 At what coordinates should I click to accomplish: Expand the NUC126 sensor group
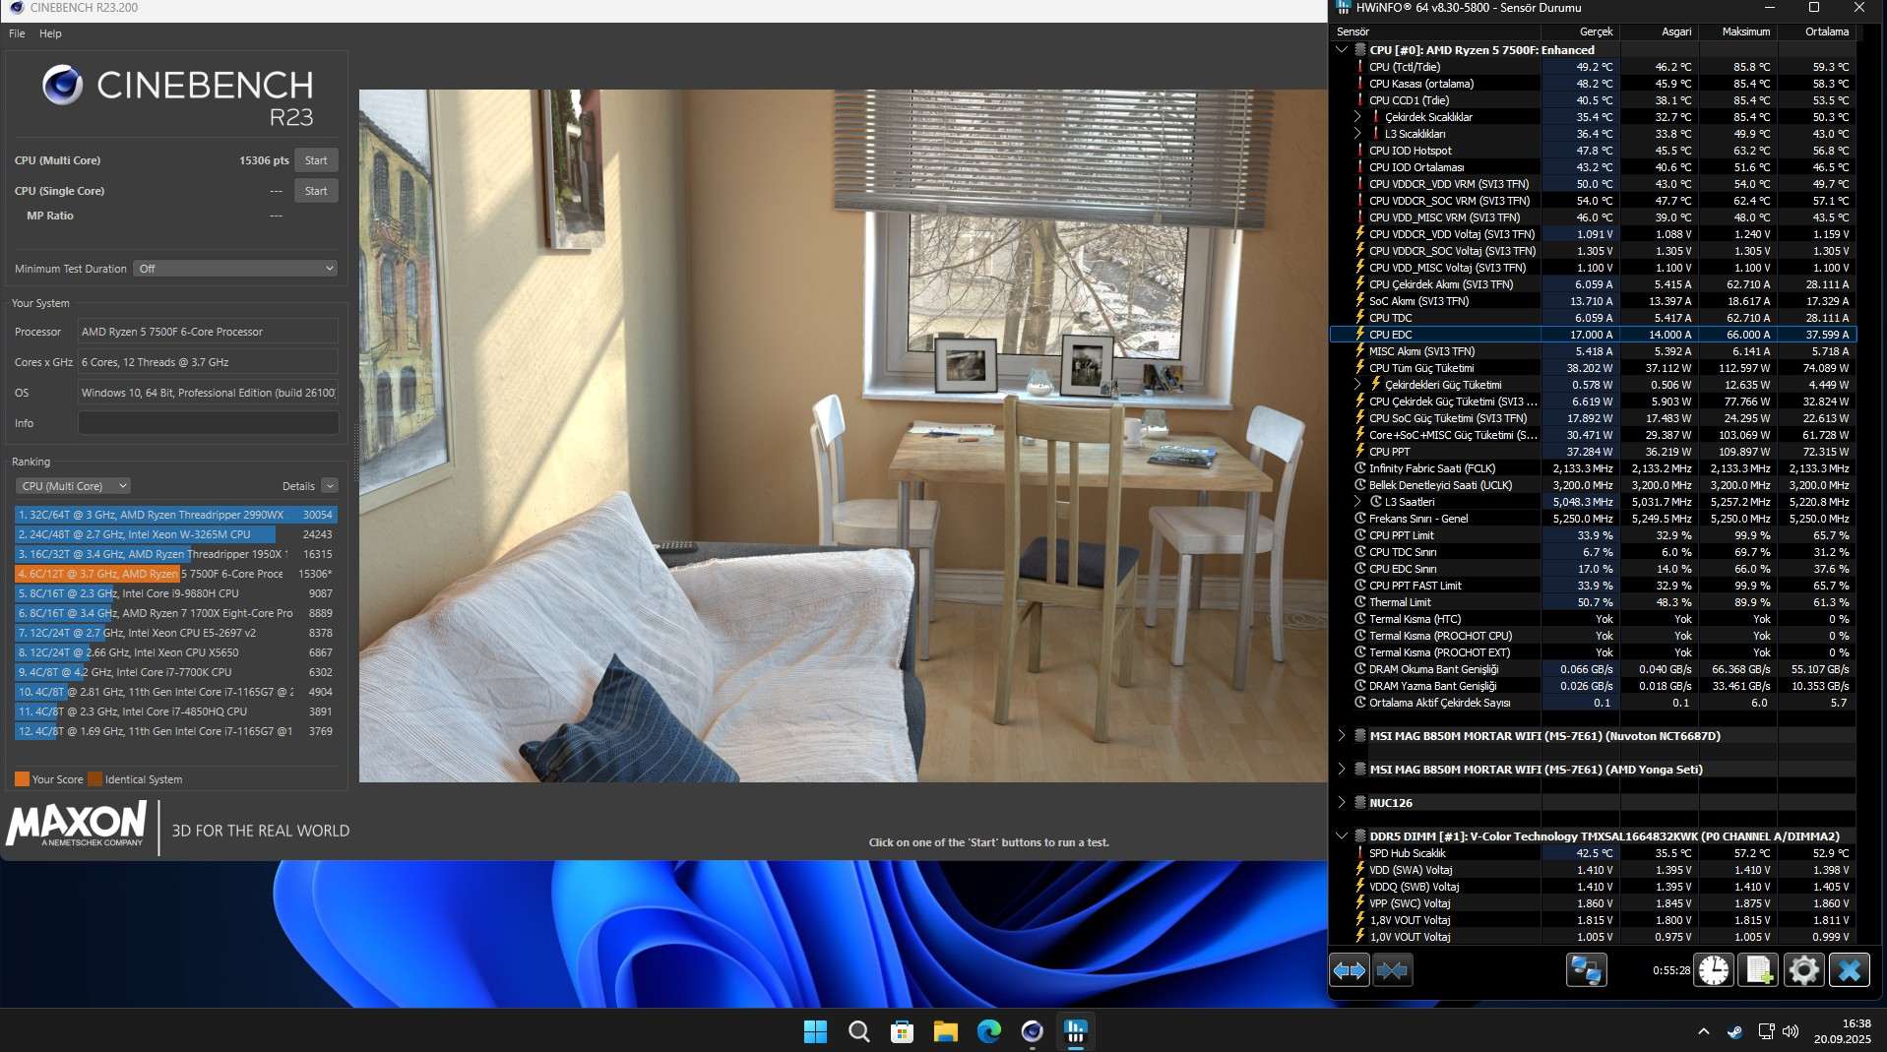(x=1341, y=802)
